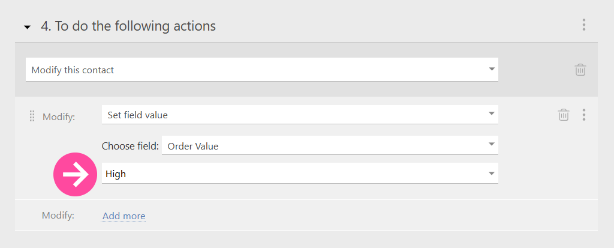The image size is (614, 248).
Task: Click the arrow on the 'Modify this contact' box
Action: (x=492, y=69)
